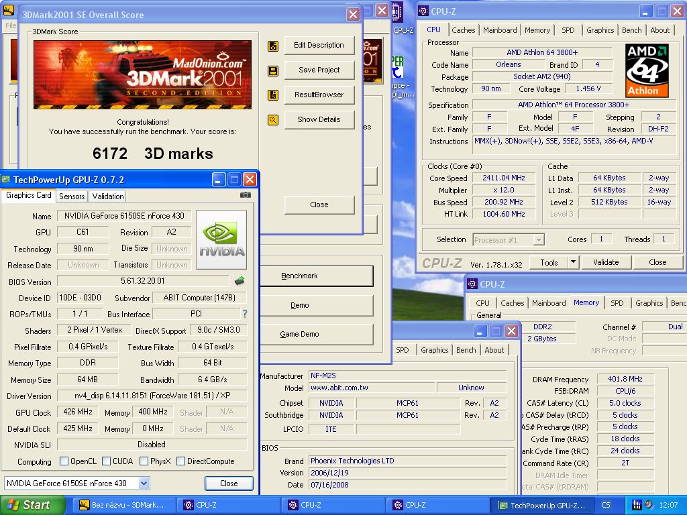Click the Edit Description button
This screenshot has height=515, width=687.
click(x=319, y=45)
